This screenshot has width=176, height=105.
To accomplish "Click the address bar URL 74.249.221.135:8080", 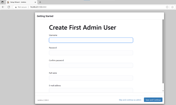I will click(38, 7).
